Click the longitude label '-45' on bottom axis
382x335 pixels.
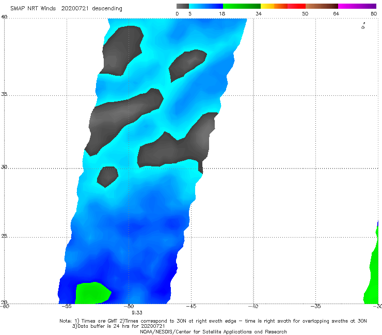(191, 306)
